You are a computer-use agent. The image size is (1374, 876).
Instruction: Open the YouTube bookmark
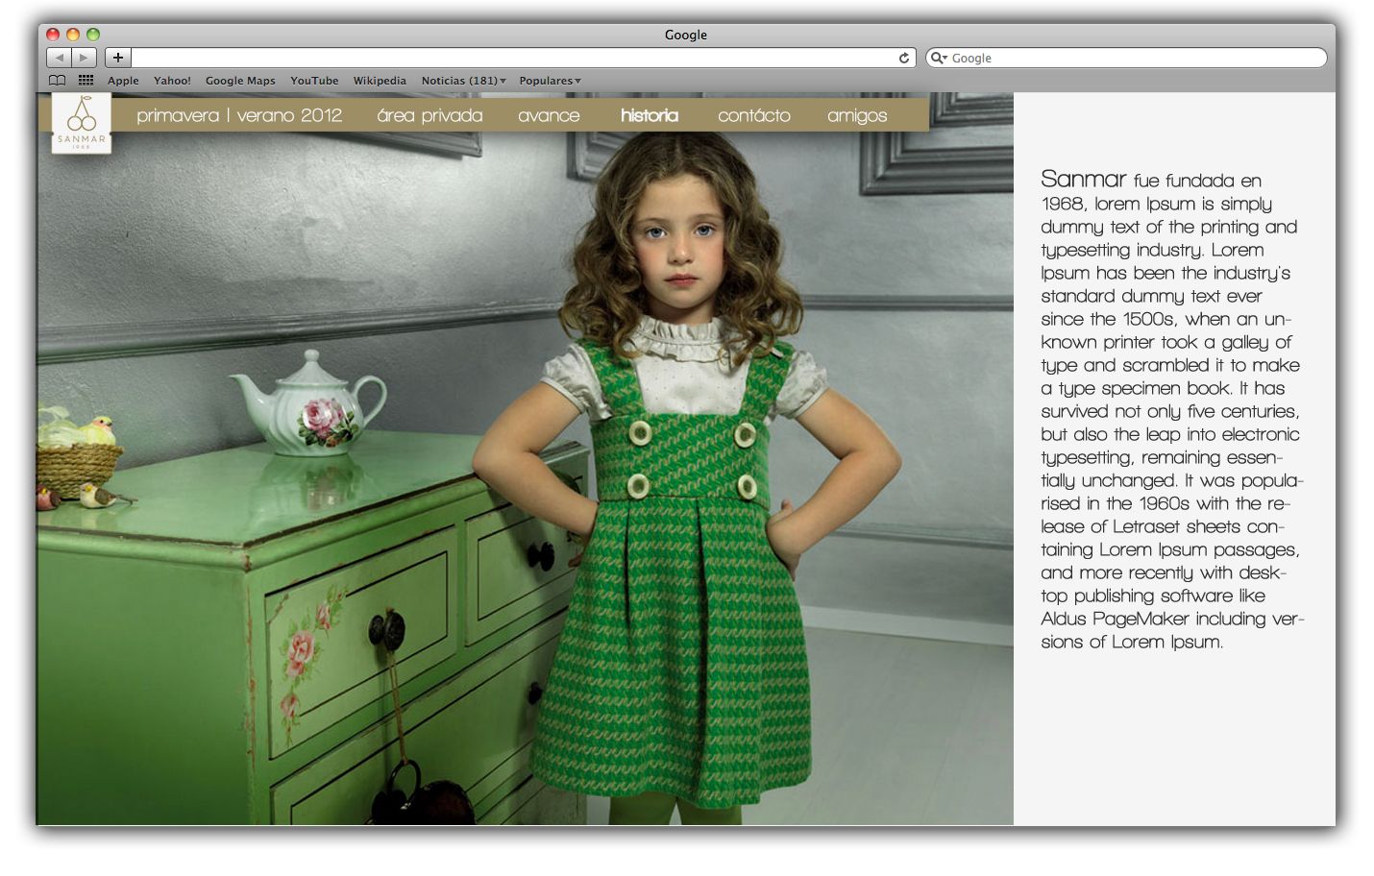click(x=314, y=81)
